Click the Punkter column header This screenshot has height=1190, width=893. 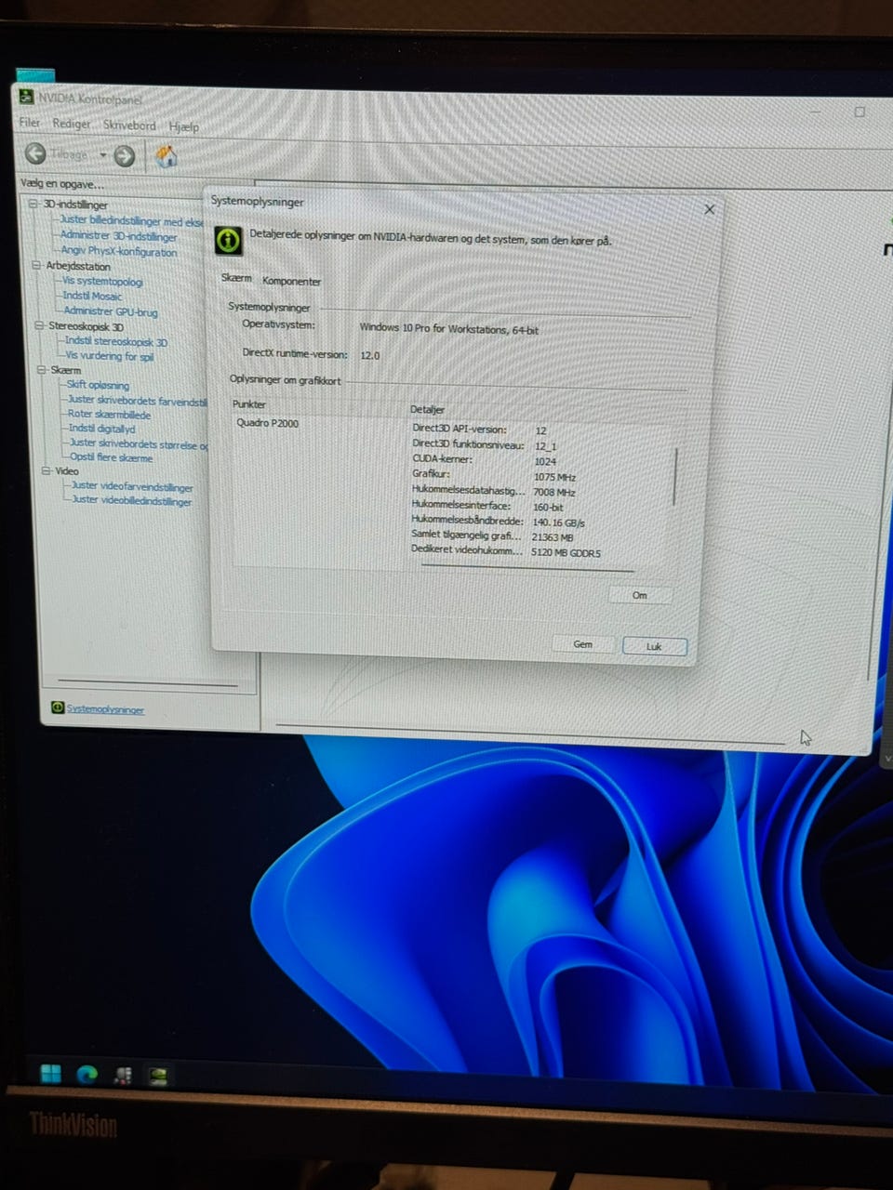[x=249, y=404]
